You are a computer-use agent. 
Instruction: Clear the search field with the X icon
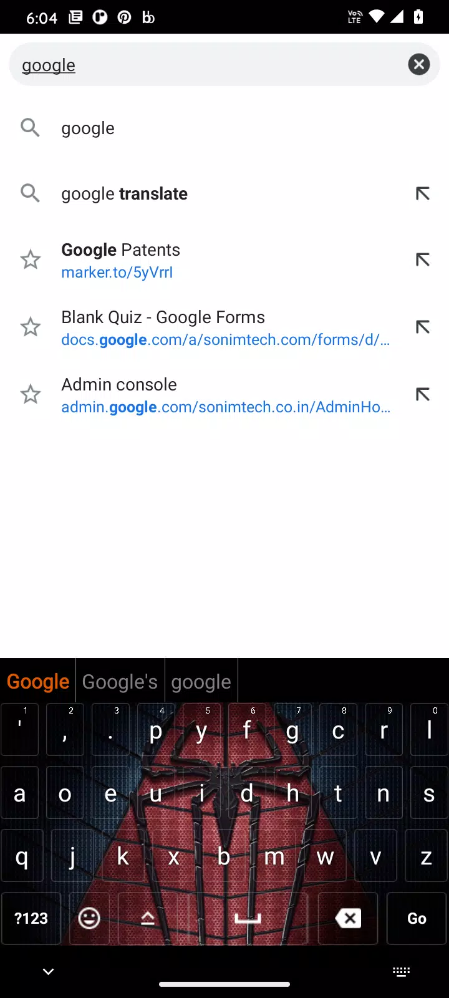coord(418,64)
